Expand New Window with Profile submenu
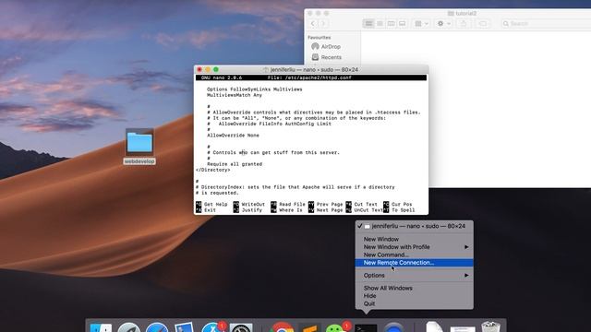Viewport: 591px width, 332px height. pyautogui.click(x=415, y=247)
